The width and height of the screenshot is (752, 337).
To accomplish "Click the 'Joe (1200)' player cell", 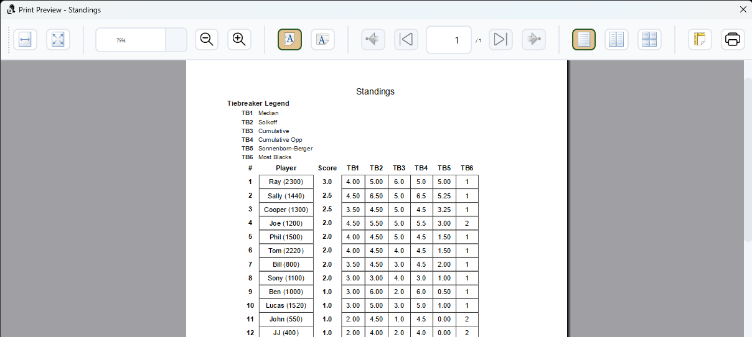I will click(x=286, y=223).
